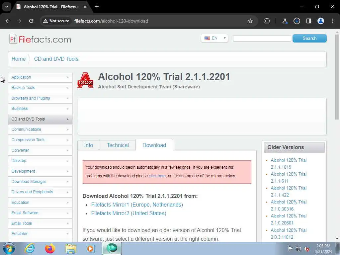
Task: Open the Converter category
Action: [x=40, y=150]
